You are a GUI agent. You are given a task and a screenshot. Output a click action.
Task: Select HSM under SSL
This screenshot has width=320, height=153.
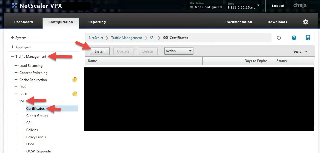point(30,144)
